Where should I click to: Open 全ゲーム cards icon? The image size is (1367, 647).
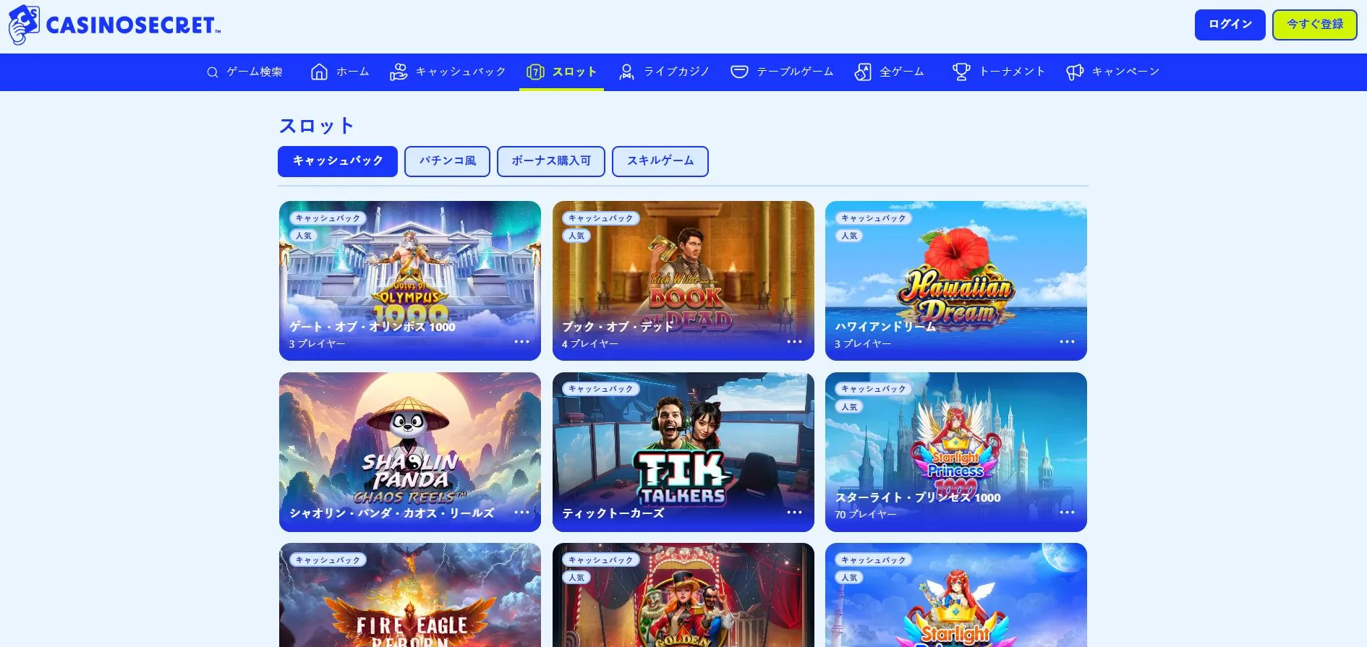(862, 72)
